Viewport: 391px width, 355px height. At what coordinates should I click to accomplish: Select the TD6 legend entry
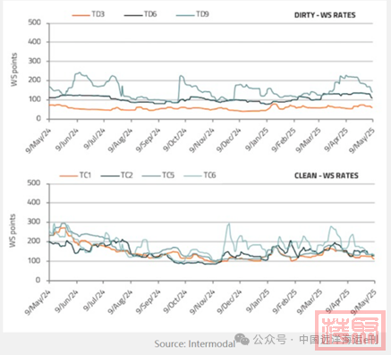point(140,14)
